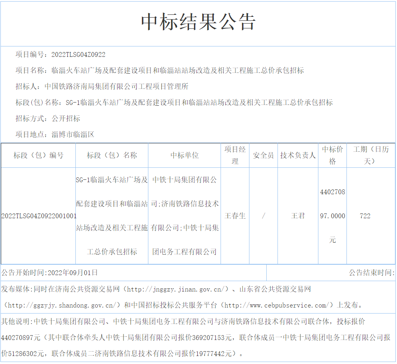Click the 中标单位 column header
397x364 pixels.
(x=184, y=155)
